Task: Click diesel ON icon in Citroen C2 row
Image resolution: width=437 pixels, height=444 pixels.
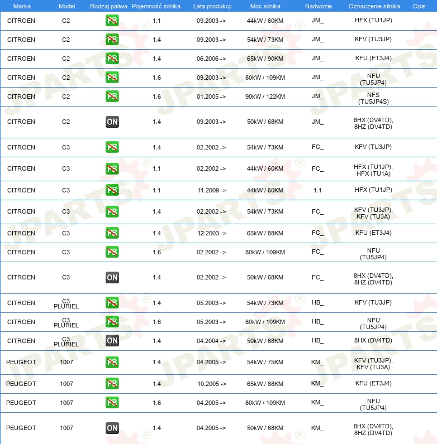Action: point(112,122)
